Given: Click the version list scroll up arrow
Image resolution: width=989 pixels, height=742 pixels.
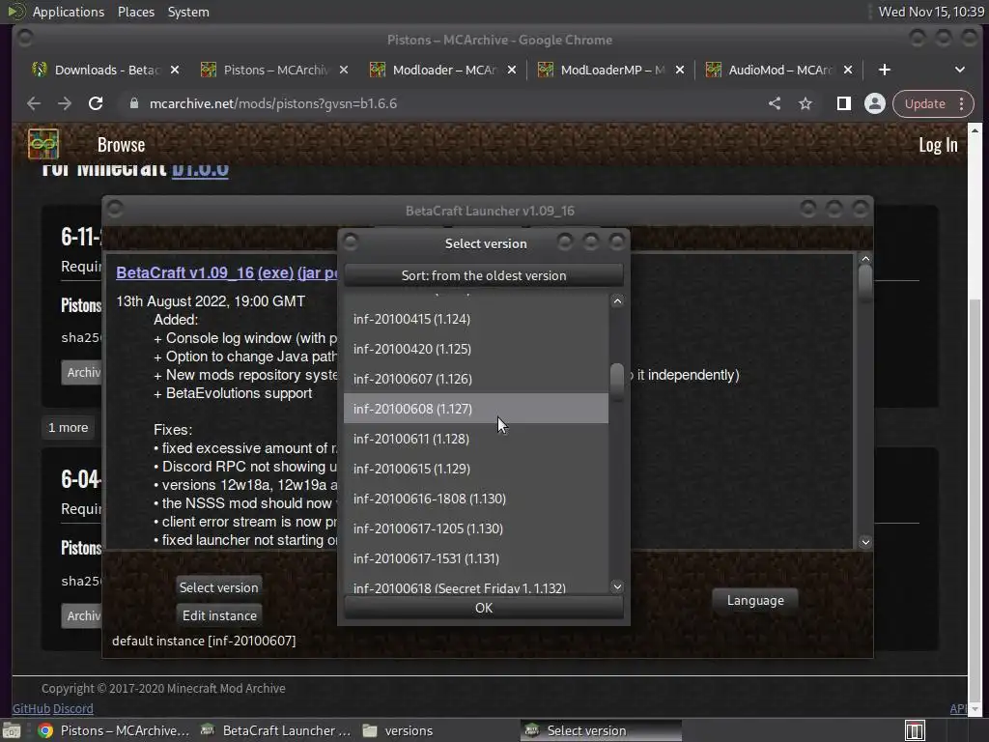Looking at the screenshot, I should point(617,301).
